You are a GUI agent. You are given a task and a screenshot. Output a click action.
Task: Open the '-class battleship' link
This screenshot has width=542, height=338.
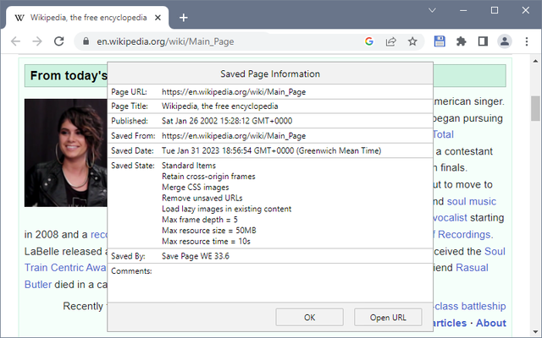(x=469, y=306)
